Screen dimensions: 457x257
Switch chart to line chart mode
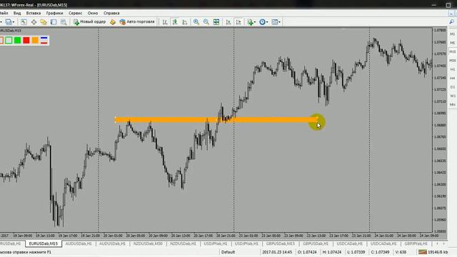(x=185, y=22)
